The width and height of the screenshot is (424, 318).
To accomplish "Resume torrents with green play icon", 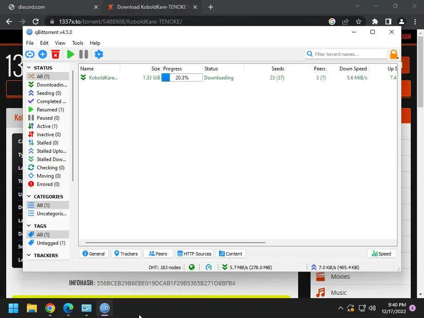I will tap(70, 54).
